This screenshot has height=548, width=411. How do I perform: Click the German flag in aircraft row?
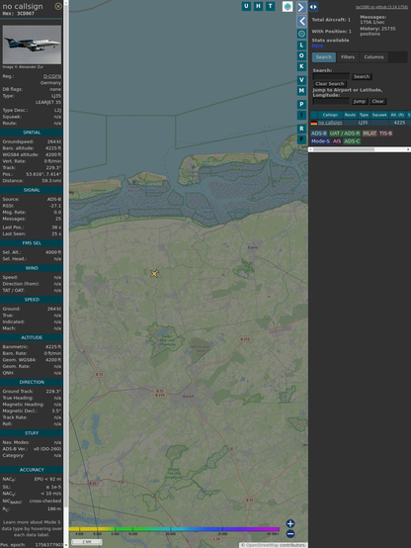pos(314,123)
